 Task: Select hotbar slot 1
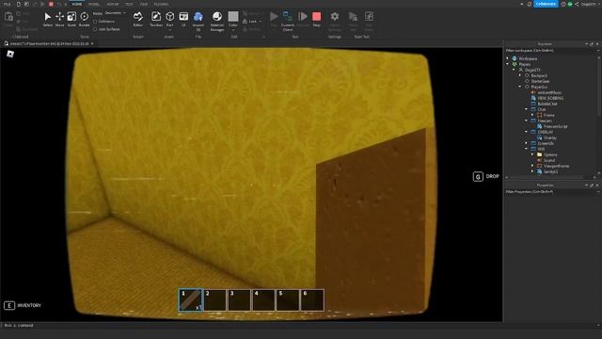191,299
